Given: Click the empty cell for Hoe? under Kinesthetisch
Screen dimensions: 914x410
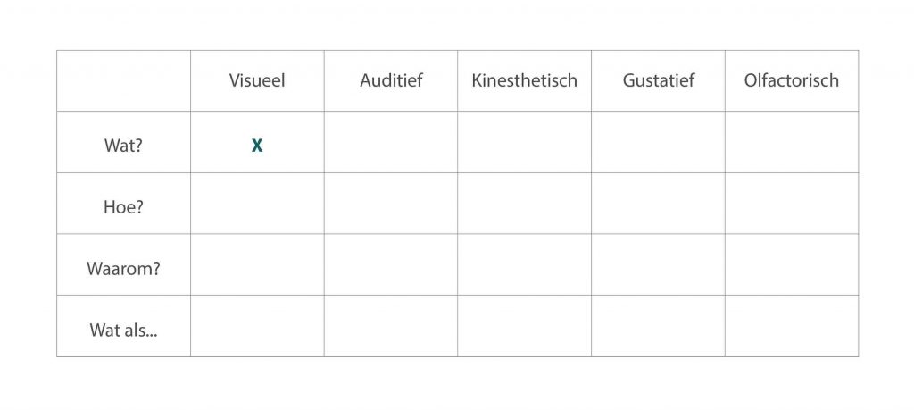Looking at the screenshot, I should 524,204.
